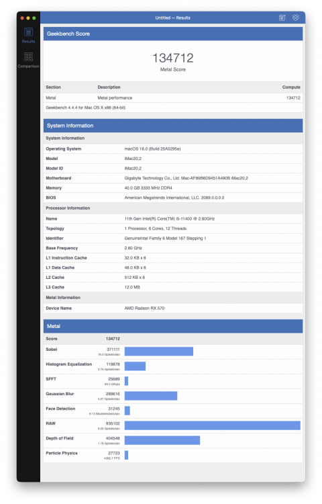Select American Megatrends BIOS value
This screenshot has height=504, width=322.
click(174, 198)
